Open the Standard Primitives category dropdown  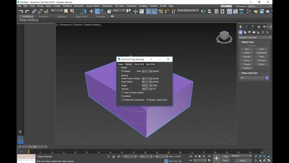click(x=255, y=37)
